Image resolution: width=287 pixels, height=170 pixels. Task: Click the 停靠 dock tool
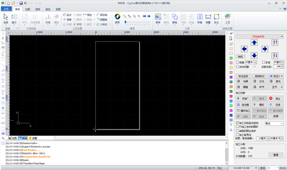pos(67,19)
